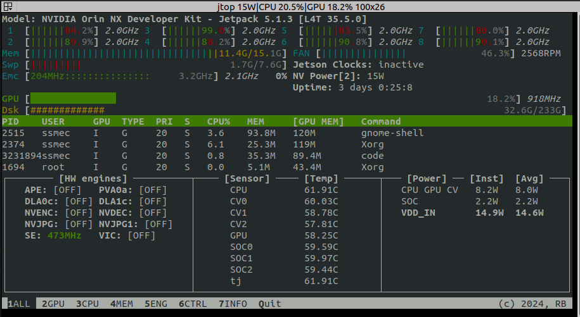Open the 2GPU tab

click(53, 304)
